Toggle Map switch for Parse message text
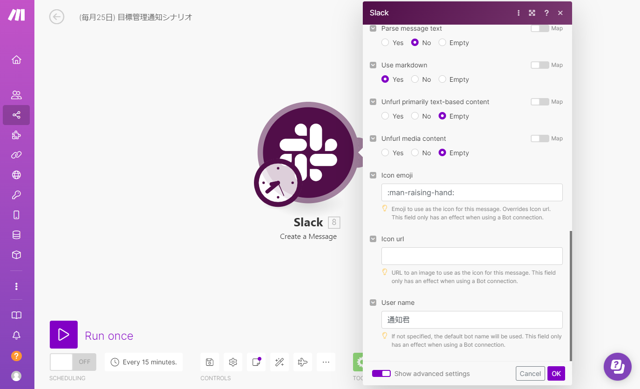Screen dimensions: 640x389 click(x=540, y=28)
